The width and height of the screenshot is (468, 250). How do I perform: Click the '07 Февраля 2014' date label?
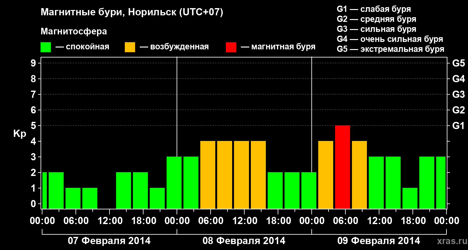(x=109, y=241)
